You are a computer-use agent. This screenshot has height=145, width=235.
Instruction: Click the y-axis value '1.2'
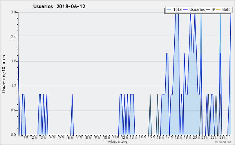(13, 86)
